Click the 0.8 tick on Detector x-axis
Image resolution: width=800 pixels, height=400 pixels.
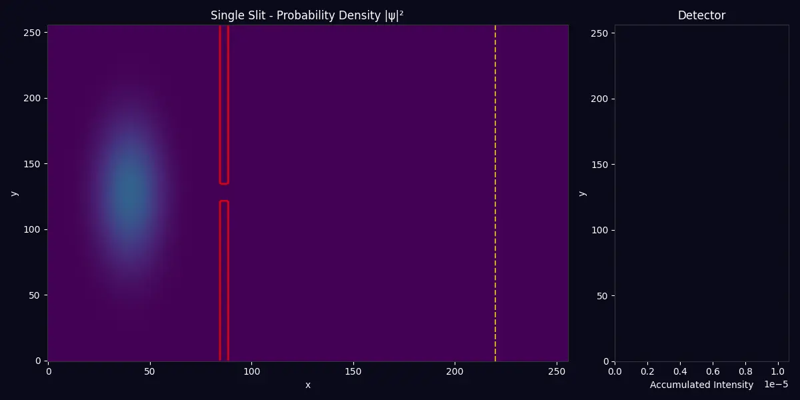(745, 370)
